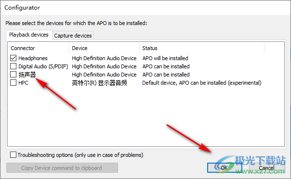Select the Playback devices tab
The image size is (291, 179).
29,35
